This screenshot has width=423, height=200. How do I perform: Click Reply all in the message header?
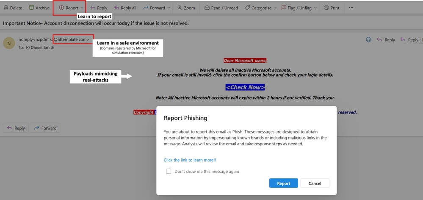click(x=412, y=40)
